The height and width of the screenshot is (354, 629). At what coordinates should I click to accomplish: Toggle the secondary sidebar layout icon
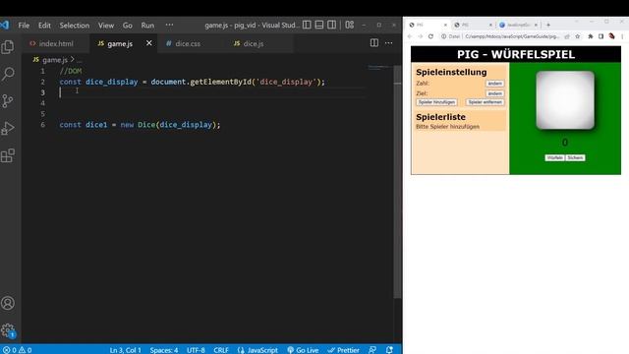coord(332,25)
